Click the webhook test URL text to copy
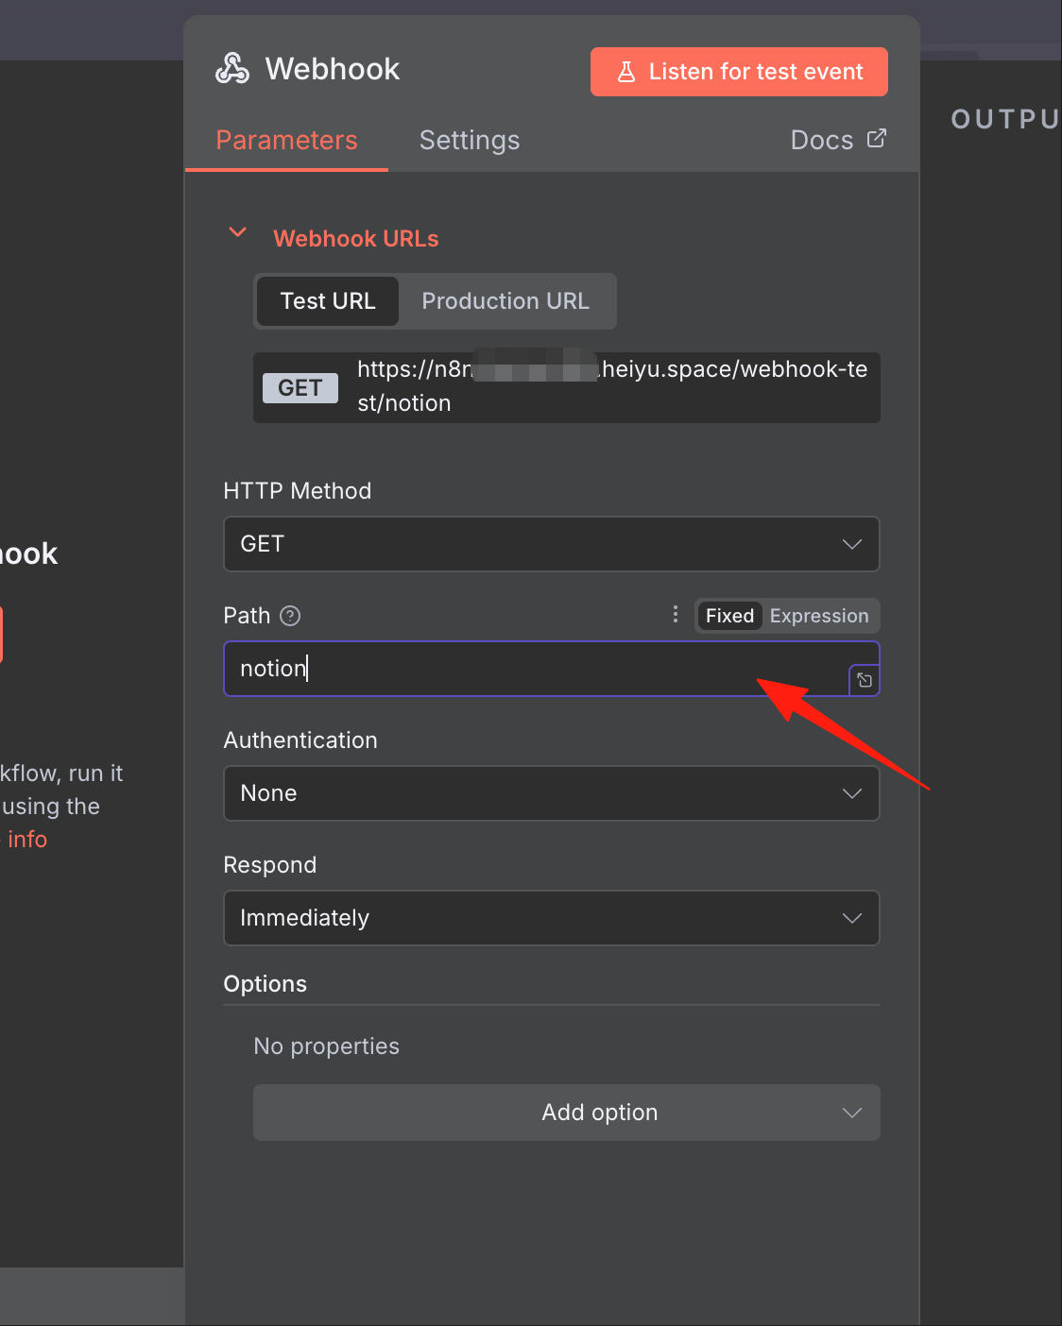The width and height of the screenshot is (1062, 1326). pyautogui.click(x=612, y=386)
